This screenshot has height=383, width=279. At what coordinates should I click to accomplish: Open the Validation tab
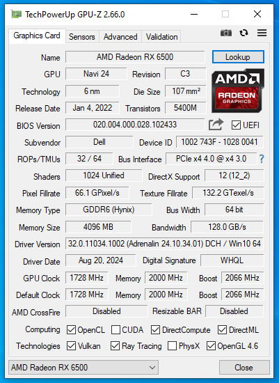pos(161,37)
